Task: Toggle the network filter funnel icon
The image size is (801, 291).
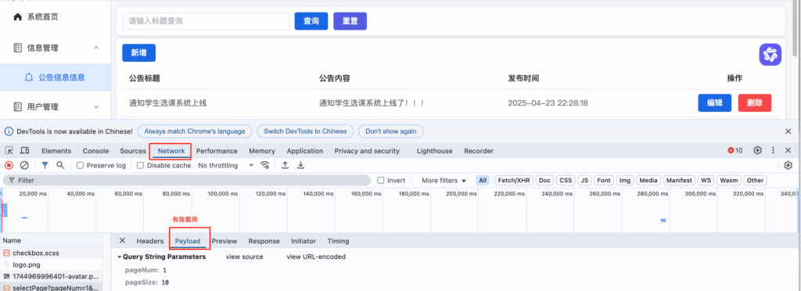Action: [x=45, y=165]
